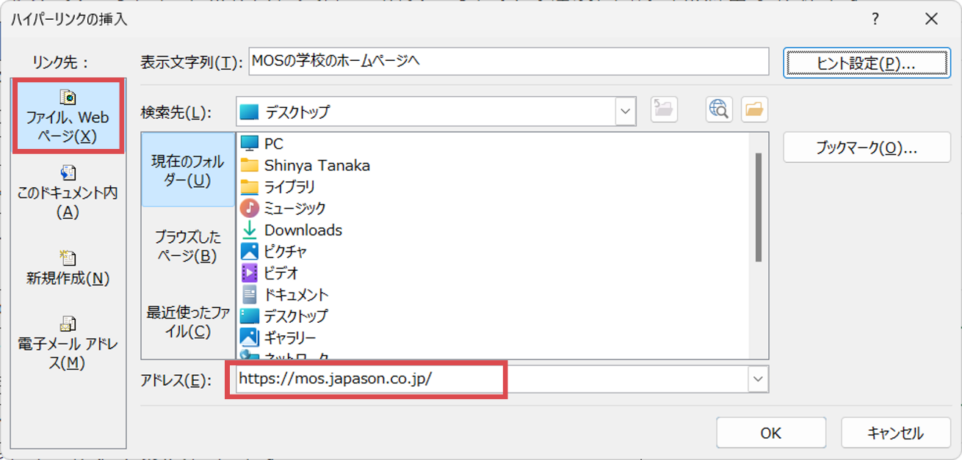This screenshot has width=962, height=460.
Task: Cancel the dialog with キャンセル
Action: click(x=896, y=433)
